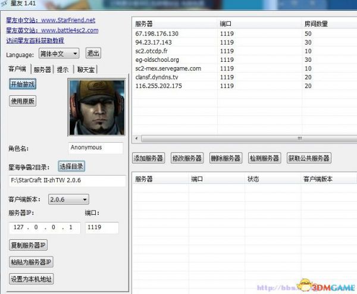Click the 角色名 Anonymous input field

point(95,148)
